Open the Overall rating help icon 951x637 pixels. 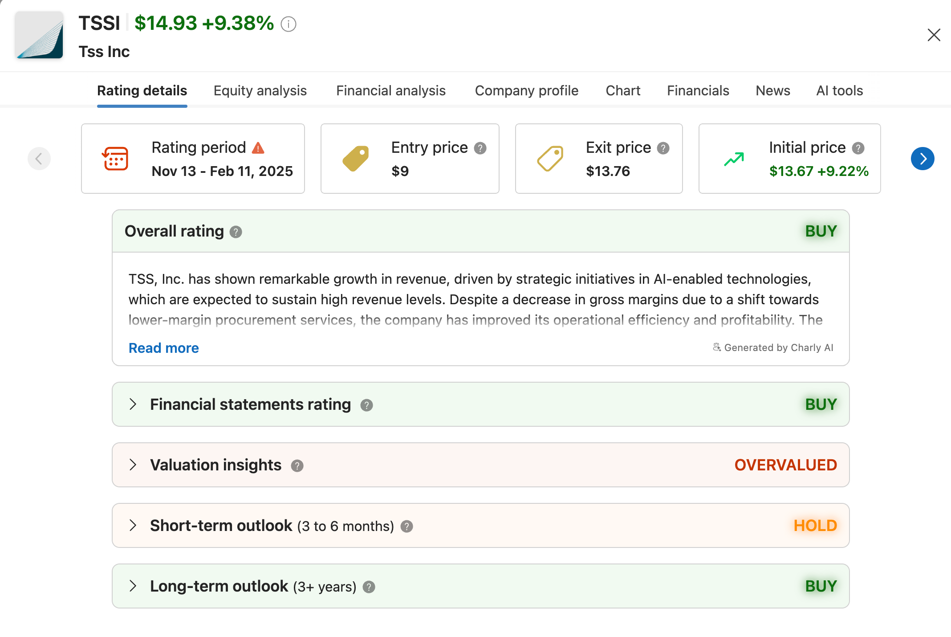pos(236,232)
